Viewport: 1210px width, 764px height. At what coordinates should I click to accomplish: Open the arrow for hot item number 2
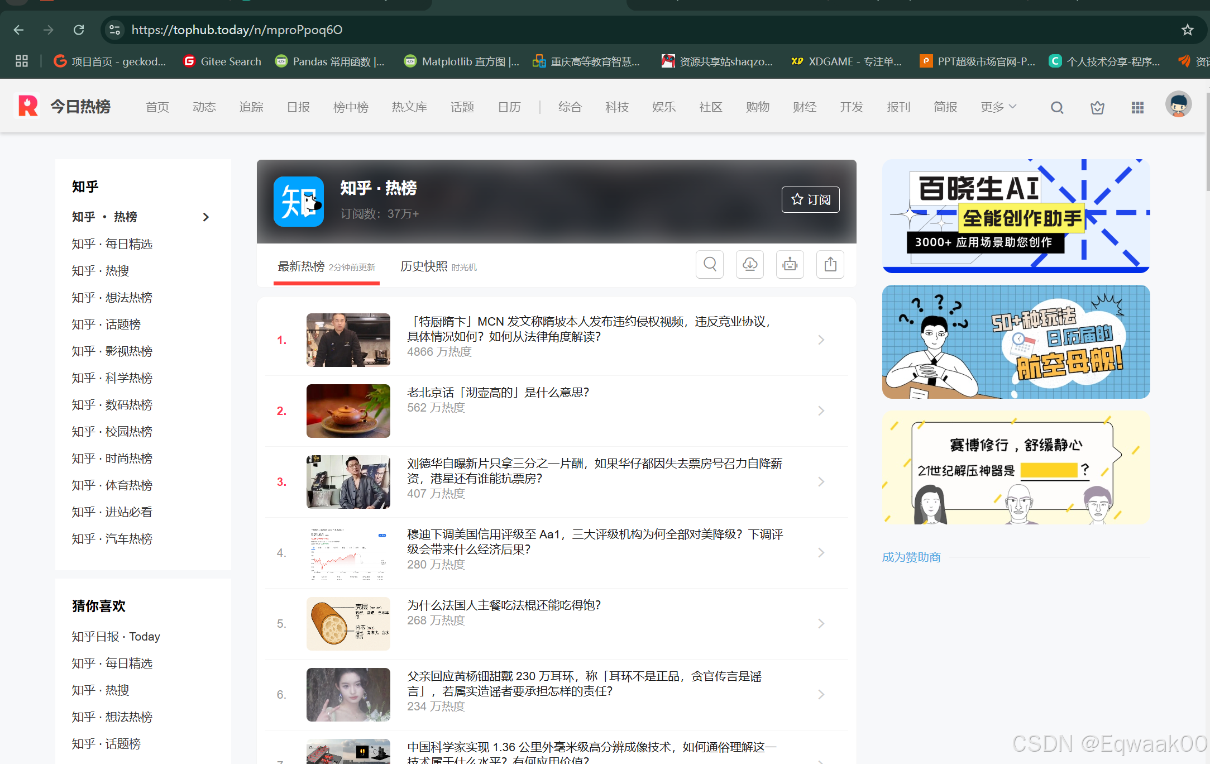pyautogui.click(x=821, y=411)
